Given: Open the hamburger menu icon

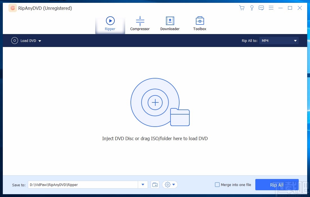Looking at the screenshot, I should pos(271,8).
